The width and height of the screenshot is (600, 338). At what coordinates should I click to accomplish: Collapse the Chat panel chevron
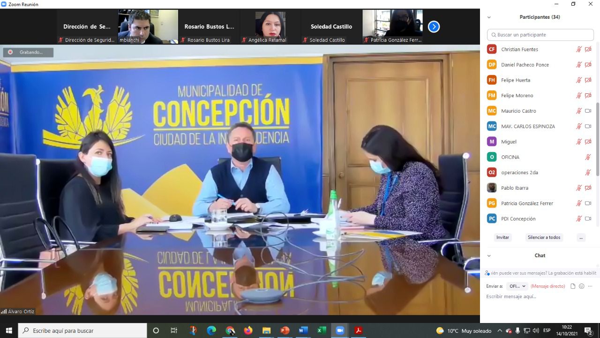489,256
